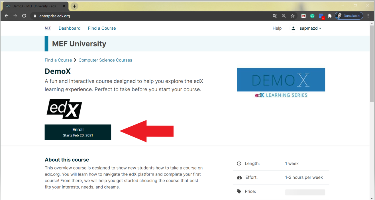Click the 1 week length value

tap(292, 164)
